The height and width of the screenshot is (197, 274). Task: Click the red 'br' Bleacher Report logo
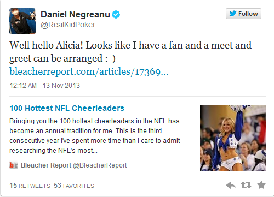pyautogui.click(x=14, y=165)
